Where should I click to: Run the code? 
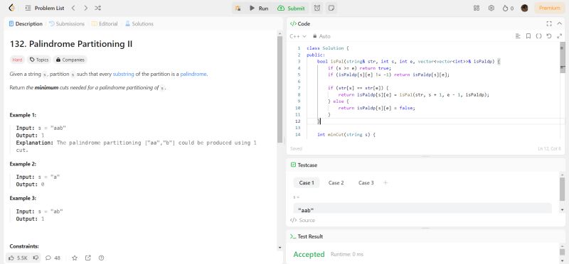click(259, 8)
